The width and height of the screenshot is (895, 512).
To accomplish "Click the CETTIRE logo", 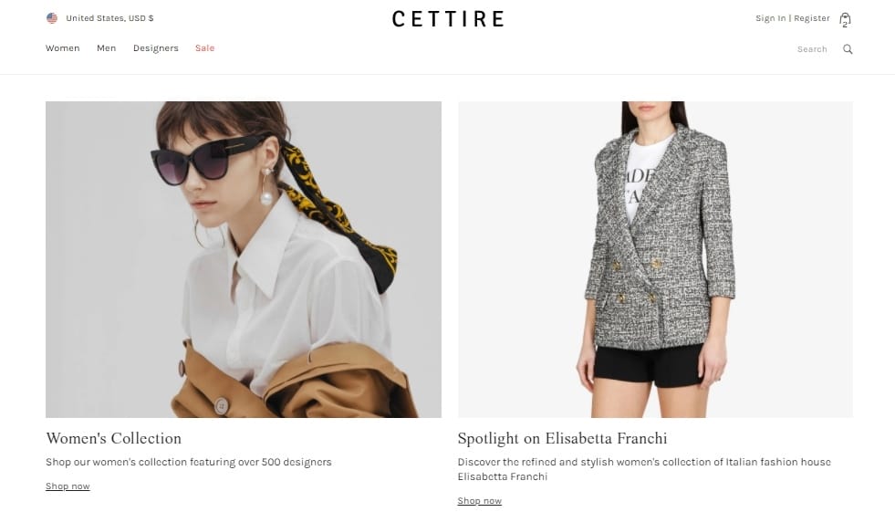I will pos(448,19).
